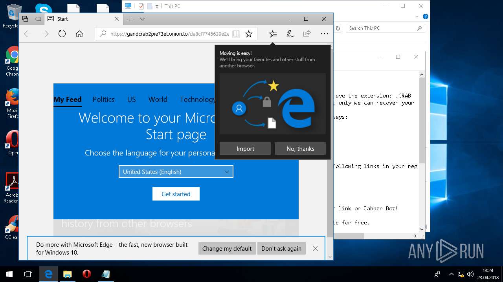
Task: Add page to favorites with star
Action: point(249,34)
